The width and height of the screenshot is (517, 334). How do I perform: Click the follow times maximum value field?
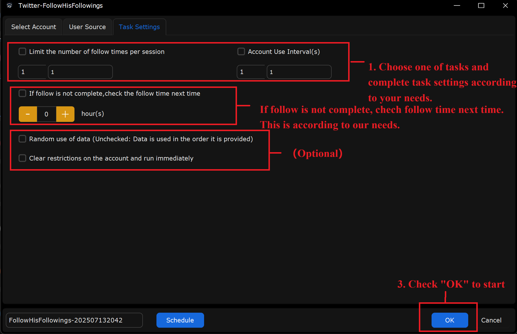[x=80, y=72]
